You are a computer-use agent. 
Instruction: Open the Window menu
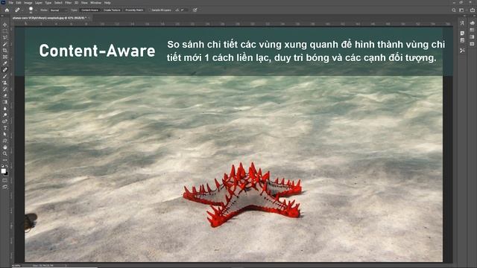(95, 3)
